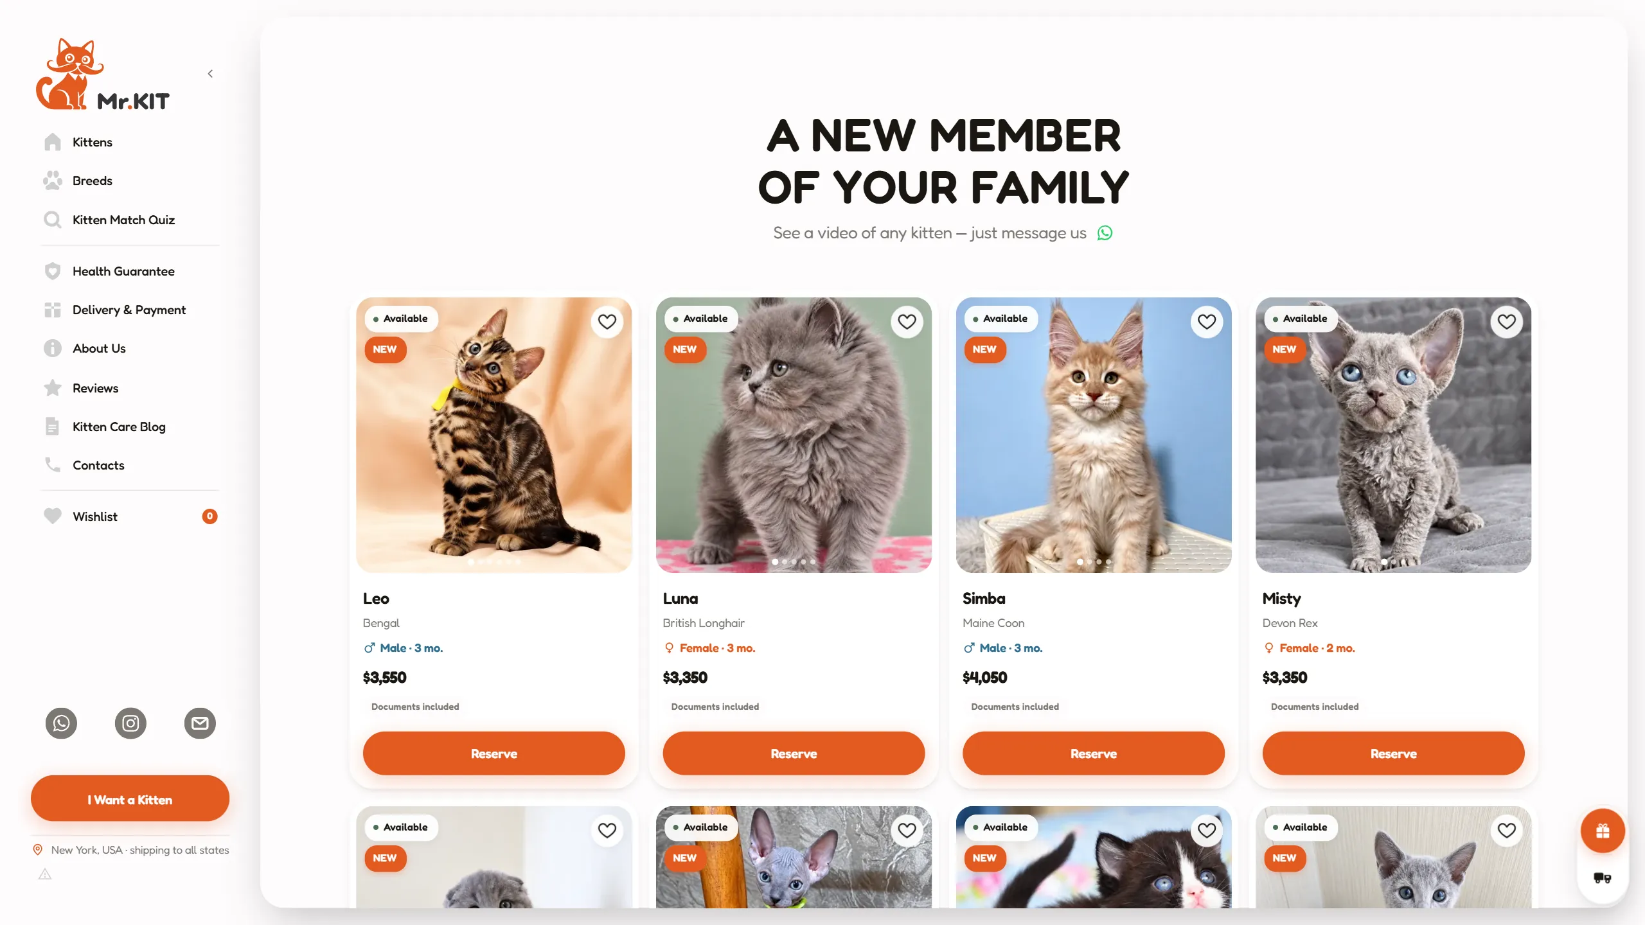Open the Instagram icon in sidebar

click(130, 723)
